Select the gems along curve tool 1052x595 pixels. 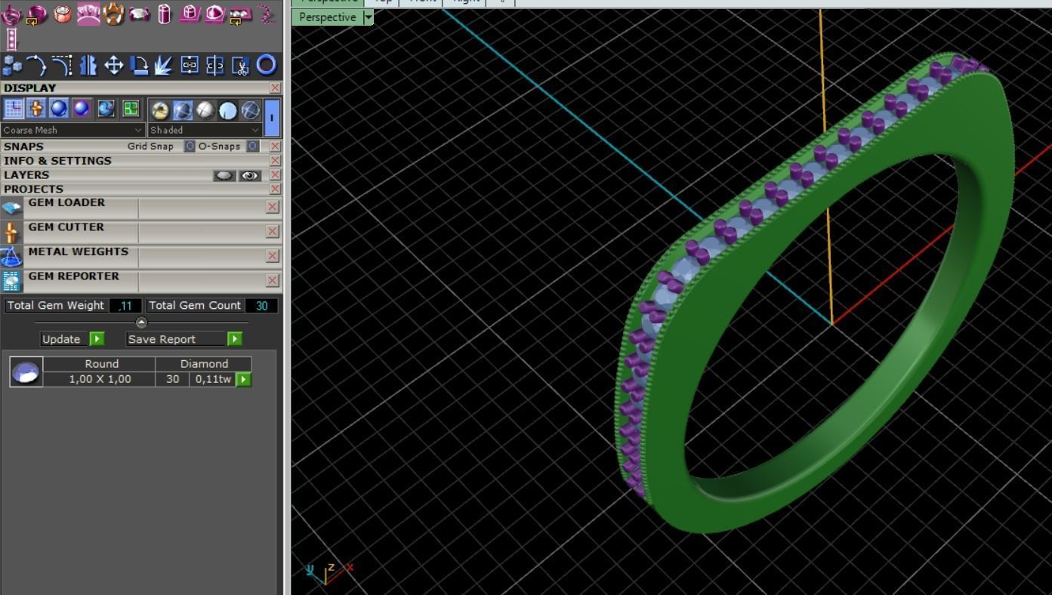click(266, 14)
